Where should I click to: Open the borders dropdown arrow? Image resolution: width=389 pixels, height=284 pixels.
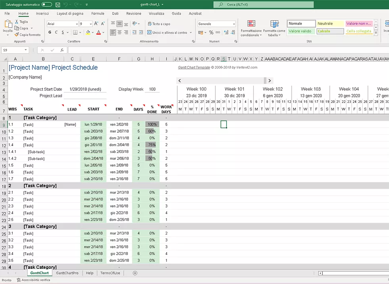pos(80,32)
